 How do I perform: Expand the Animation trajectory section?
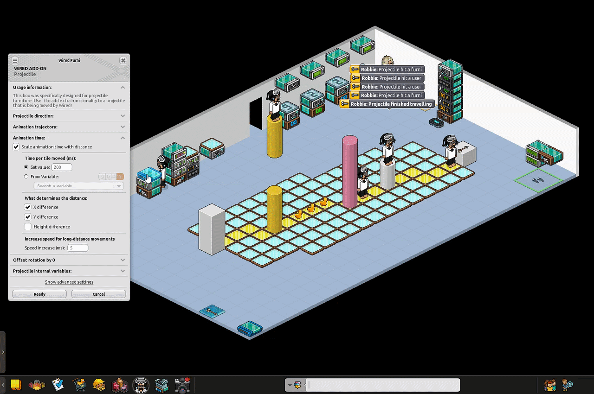69,127
